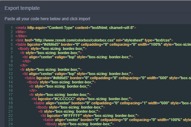The width and height of the screenshot is (191, 127).
Task: Click the <tr style> code on line 7
Action: pyautogui.click(x=51, y=53)
